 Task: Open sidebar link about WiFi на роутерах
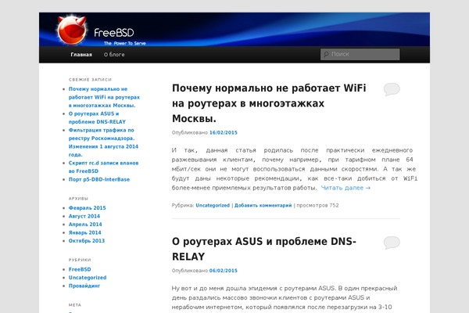(104, 97)
